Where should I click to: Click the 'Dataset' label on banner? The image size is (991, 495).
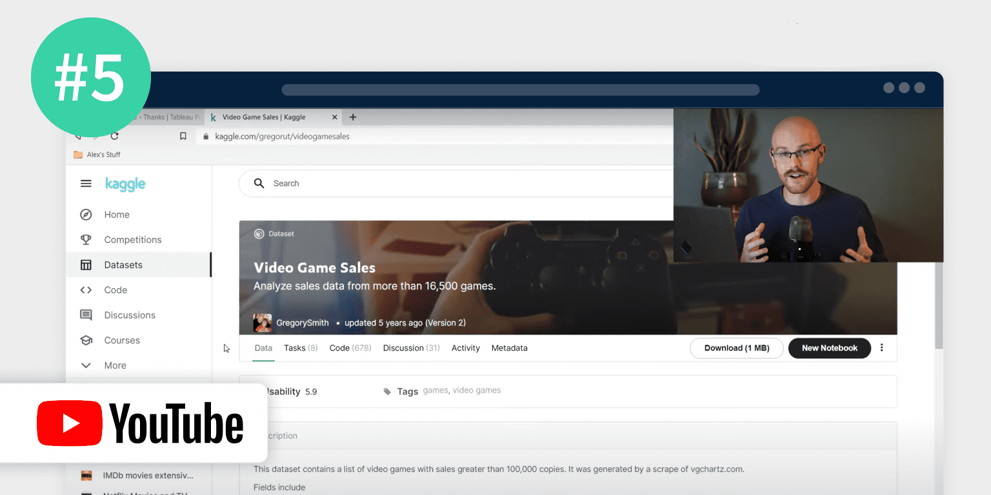click(x=282, y=234)
